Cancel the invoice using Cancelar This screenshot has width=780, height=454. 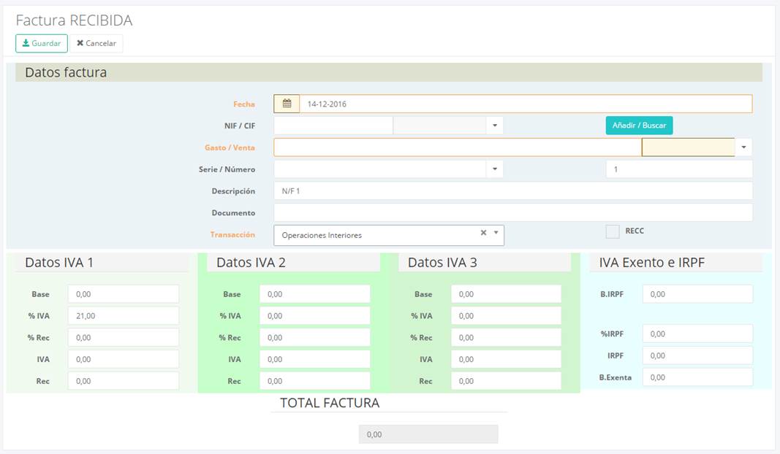[96, 43]
